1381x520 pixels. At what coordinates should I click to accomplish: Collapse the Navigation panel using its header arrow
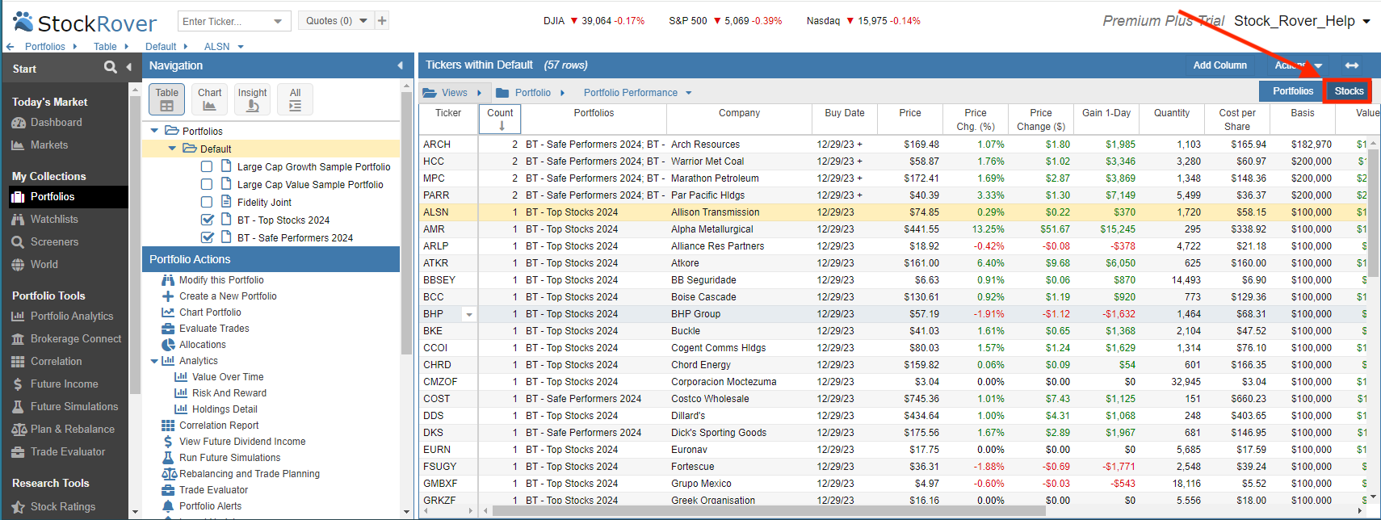400,65
